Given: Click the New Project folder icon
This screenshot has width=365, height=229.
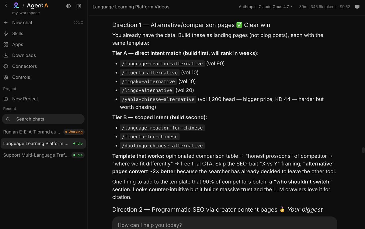Looking at the screenshot, I should pyautogui.click(x=6, y=99).
